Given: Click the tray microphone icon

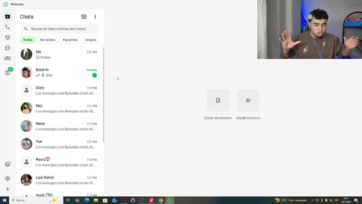Looking at the screenshot, I should 326,200.
